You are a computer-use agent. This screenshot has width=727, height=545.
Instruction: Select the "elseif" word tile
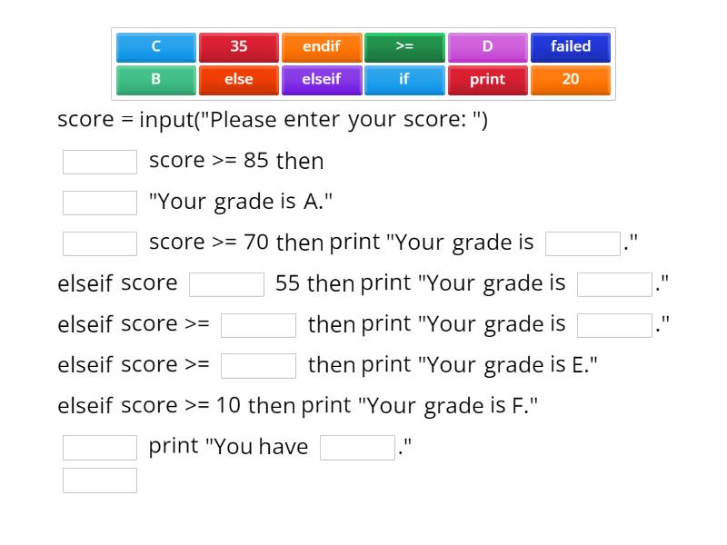click(322, 80)
